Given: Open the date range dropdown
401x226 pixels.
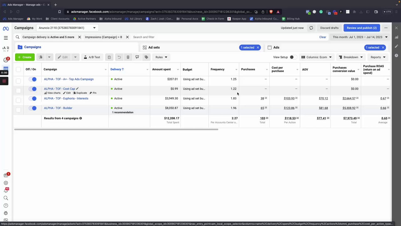Looking at the screenshot, I should pos(360,37).
